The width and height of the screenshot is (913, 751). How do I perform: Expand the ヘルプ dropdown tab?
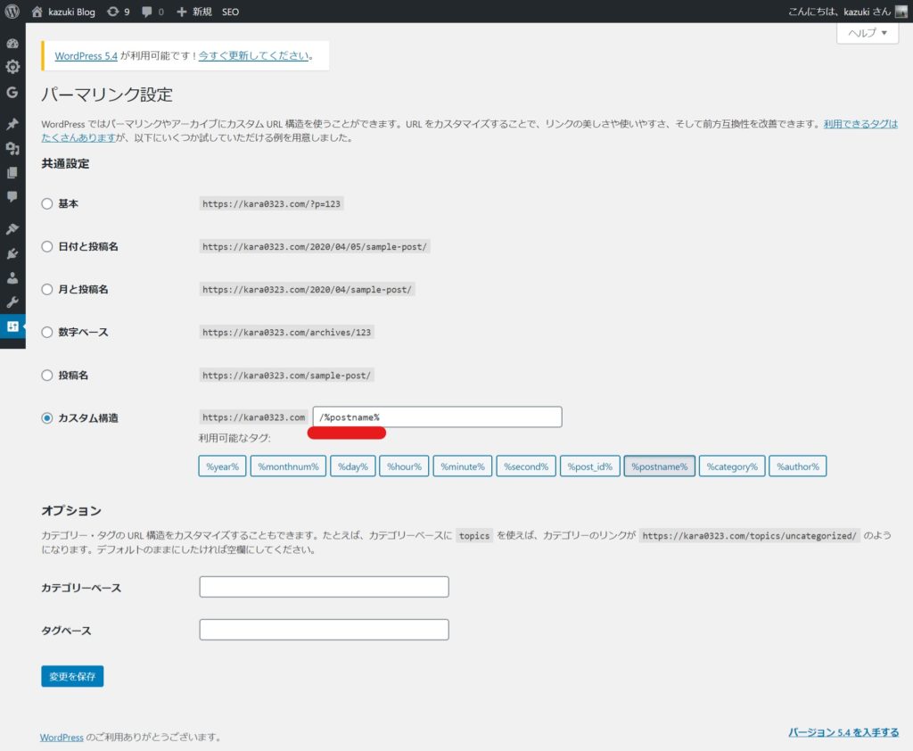(x=868, y=33)
